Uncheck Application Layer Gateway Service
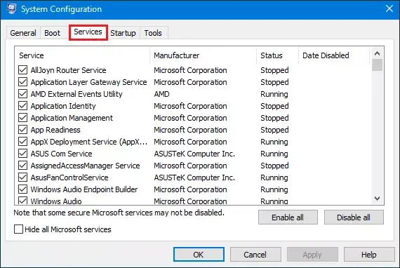 (x=22, y=82)
